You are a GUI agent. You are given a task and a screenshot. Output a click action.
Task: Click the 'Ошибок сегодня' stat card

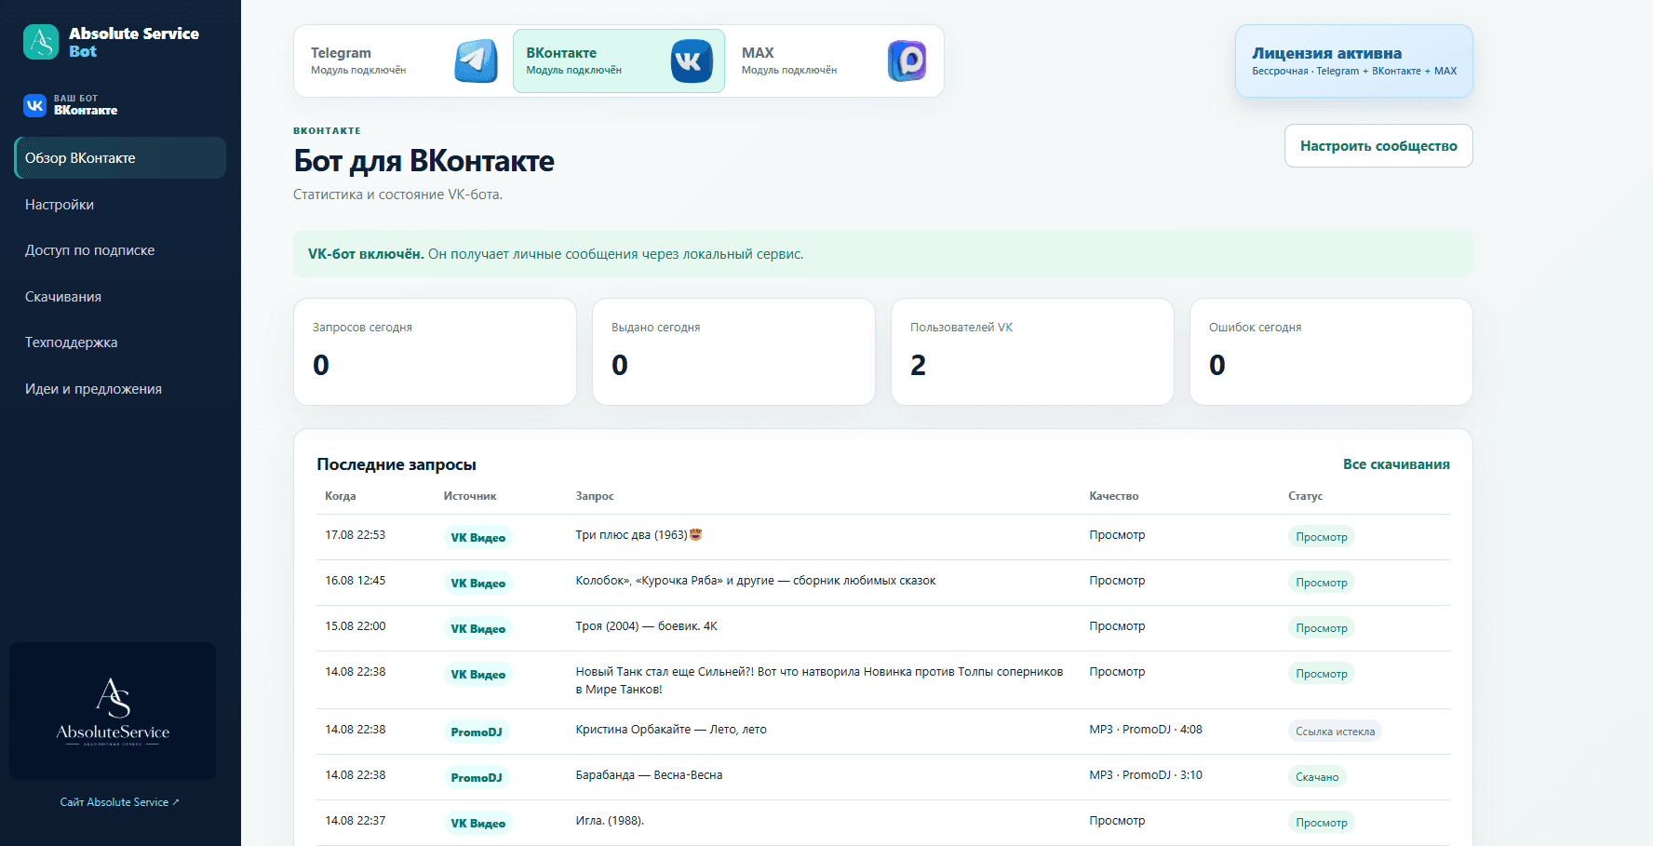coord(1331,352)
